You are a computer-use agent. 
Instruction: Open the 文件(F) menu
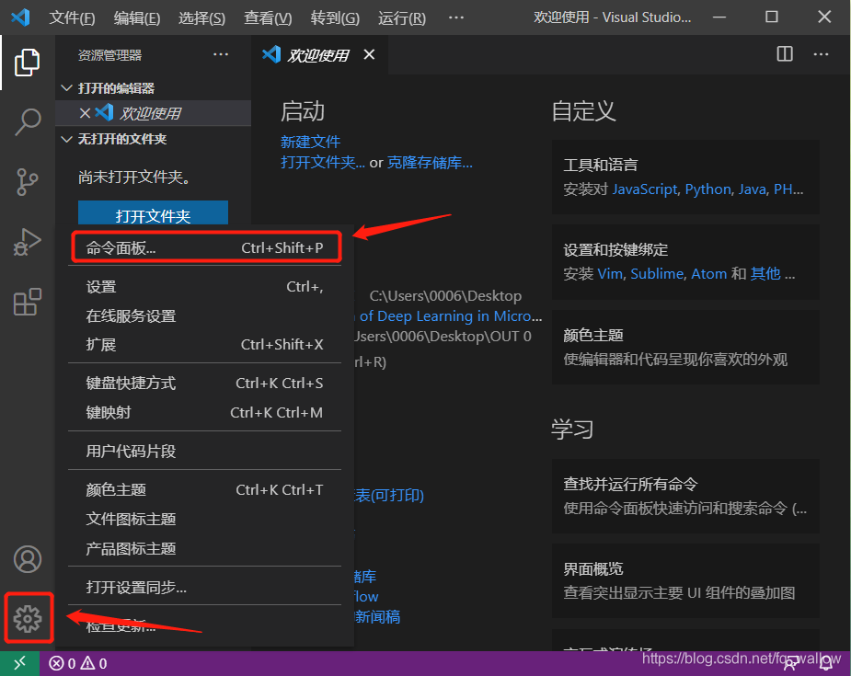tap(72, 17)
